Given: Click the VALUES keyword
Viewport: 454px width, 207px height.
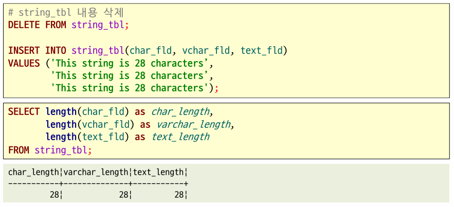Looking at the screenshot, I should 24,63.
